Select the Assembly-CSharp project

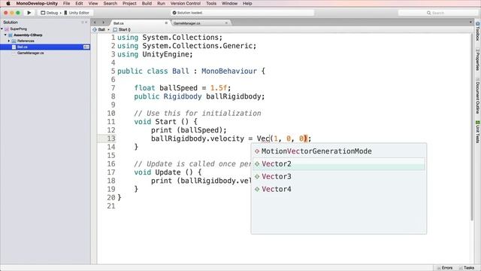[x=28, y=35]
